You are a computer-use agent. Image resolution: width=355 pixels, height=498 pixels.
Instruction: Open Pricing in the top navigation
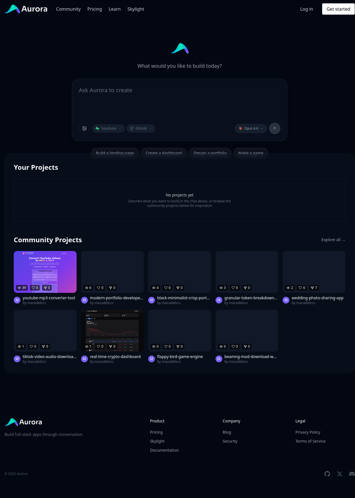tap(95, 9)
